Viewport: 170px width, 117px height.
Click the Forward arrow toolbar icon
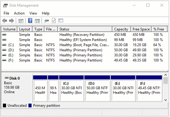12,21
